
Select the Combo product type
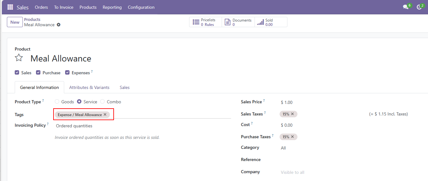102,102
